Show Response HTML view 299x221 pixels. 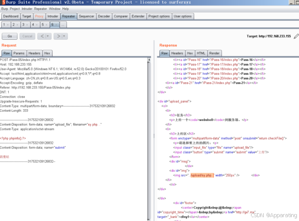[201, 54]
